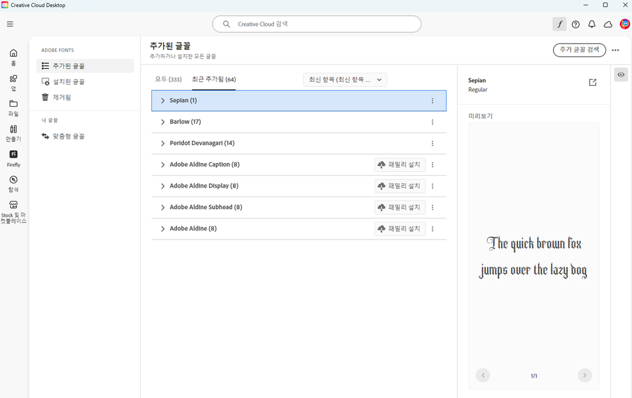
Task: Open more options for Sepian row
Action: [x=433, y=100]
